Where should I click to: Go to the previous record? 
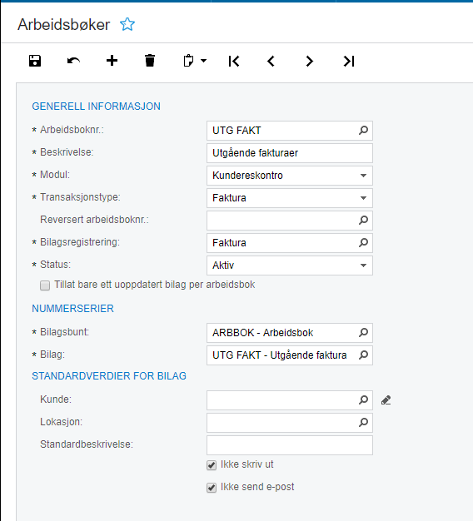pyautogui.click(x=271, y=61)
